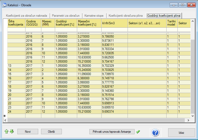Click the filter field under Šifra koeficijenta

pos(16,29)
